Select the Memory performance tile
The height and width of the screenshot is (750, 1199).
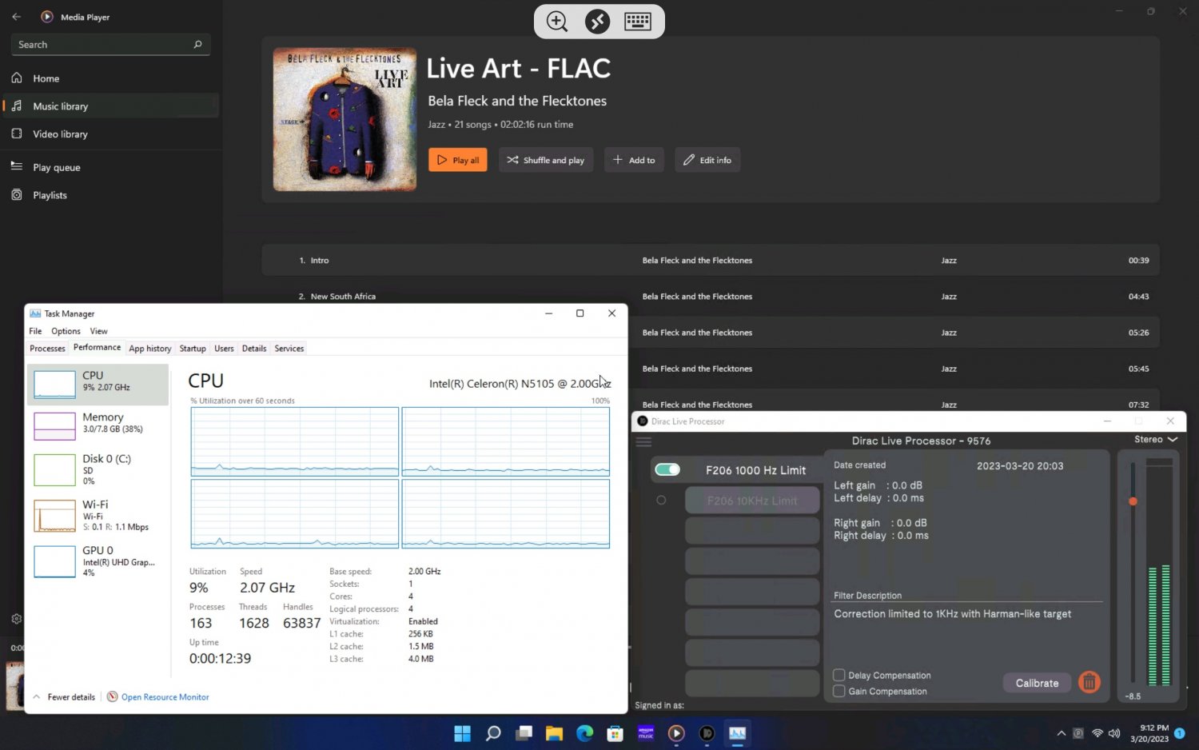98,425
